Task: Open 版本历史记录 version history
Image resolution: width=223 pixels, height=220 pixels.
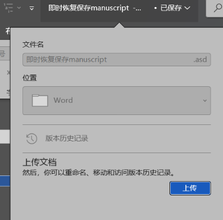Action: [x=66, y=138]
